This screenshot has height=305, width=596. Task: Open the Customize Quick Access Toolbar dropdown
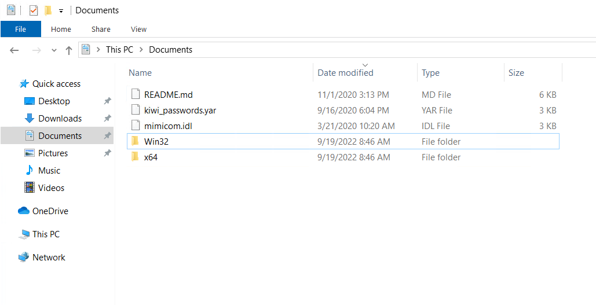coord(61,10)
